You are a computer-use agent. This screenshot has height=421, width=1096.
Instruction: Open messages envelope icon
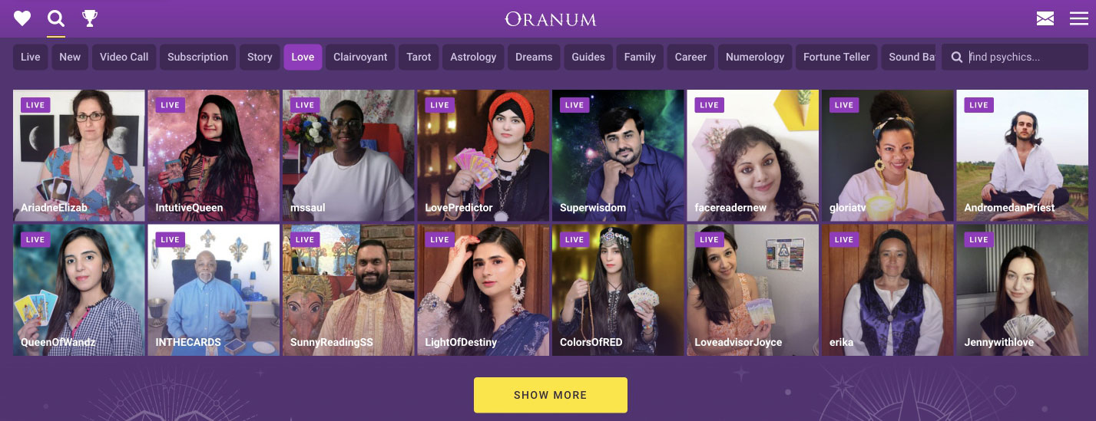point(1045,18)
